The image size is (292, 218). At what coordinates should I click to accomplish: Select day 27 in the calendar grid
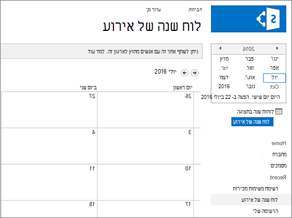coord(92,96)
